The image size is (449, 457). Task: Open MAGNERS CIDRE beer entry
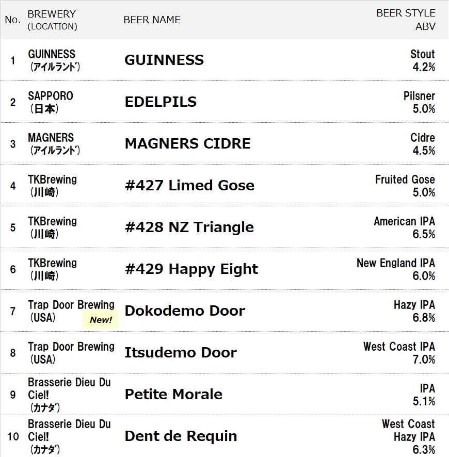tap(187, 144)
